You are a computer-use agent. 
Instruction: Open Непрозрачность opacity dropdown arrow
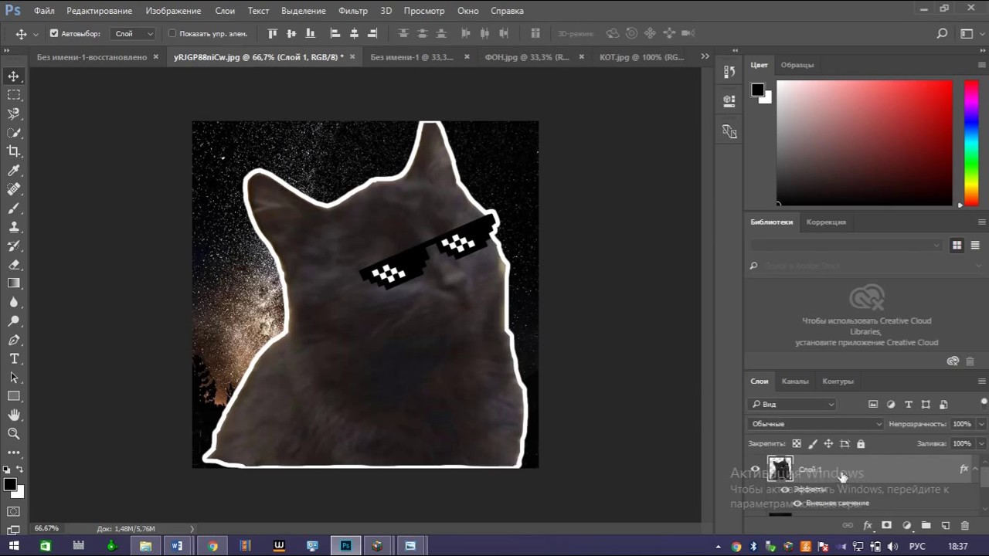981,424
